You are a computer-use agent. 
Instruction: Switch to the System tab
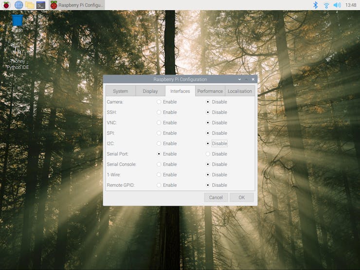(121, 91)
